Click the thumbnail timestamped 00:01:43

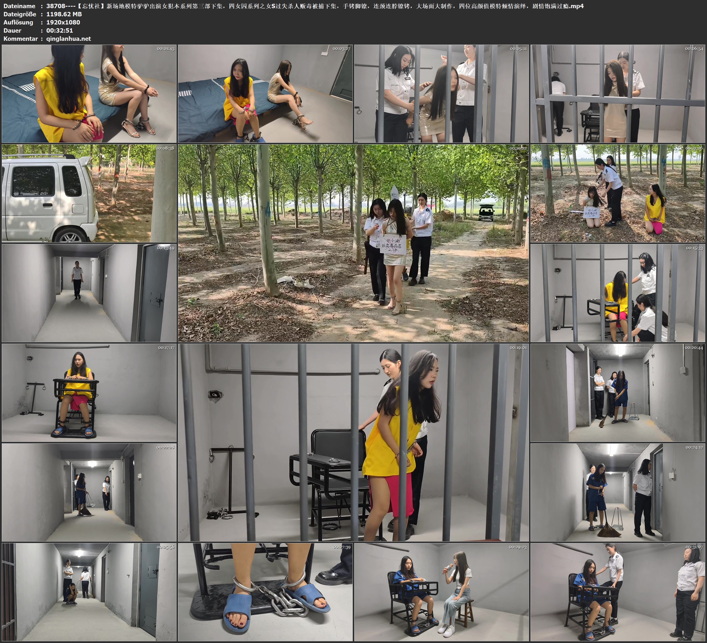coord(89,93)
